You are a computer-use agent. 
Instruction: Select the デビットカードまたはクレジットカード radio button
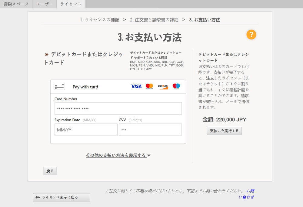pyautogui.click(x=47, y=55)
